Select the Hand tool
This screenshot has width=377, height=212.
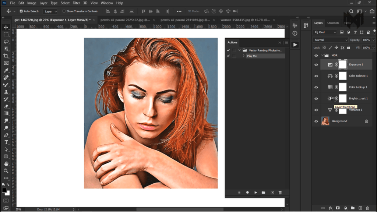[6, 164]
